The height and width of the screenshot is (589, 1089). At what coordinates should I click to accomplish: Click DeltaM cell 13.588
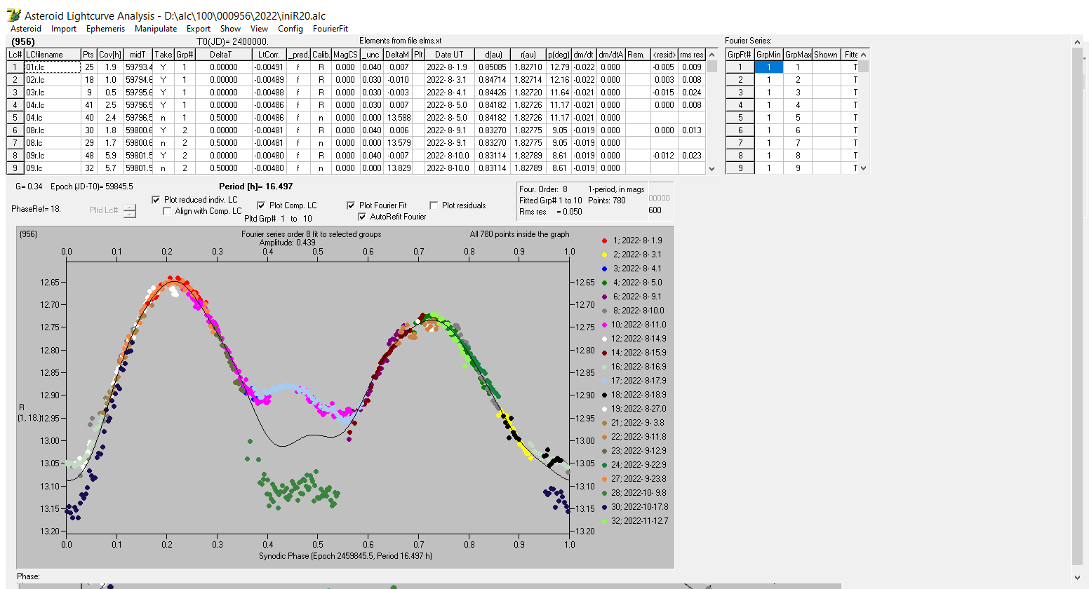[x=397, y=118]
